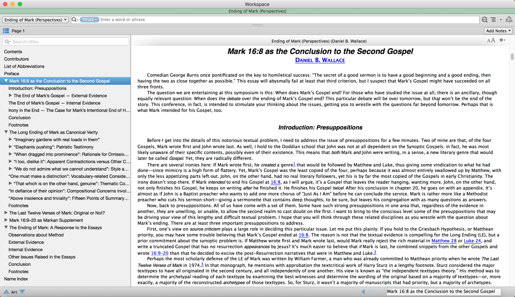The image size is (515, 297).
Task: Open "One must make a distinction" entry
Action: (x=69, y=176)
